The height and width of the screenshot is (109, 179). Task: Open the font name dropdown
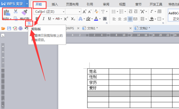[64, 12]
